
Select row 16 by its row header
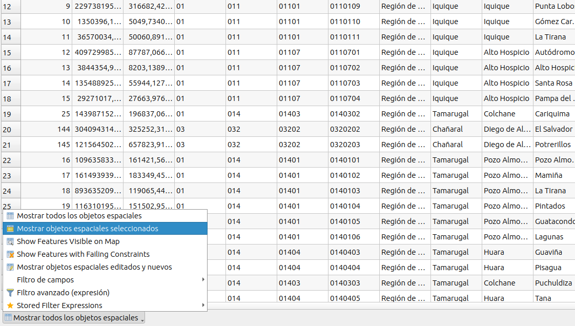coord(10,68)
